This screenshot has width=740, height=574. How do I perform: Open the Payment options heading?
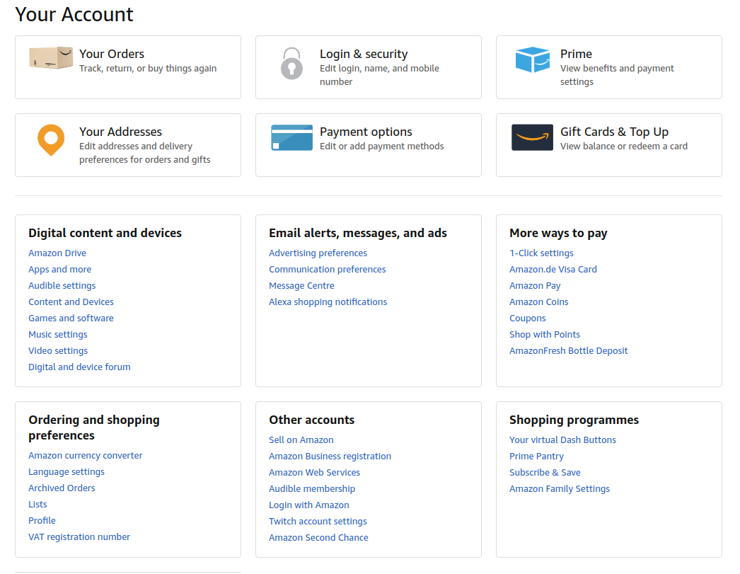pos(366,132)
